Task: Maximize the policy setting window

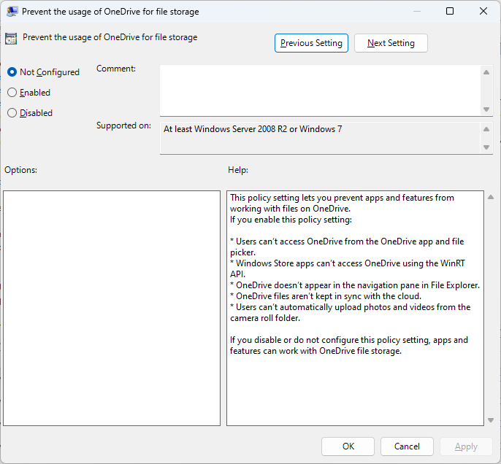Action: tap(450, 12)
